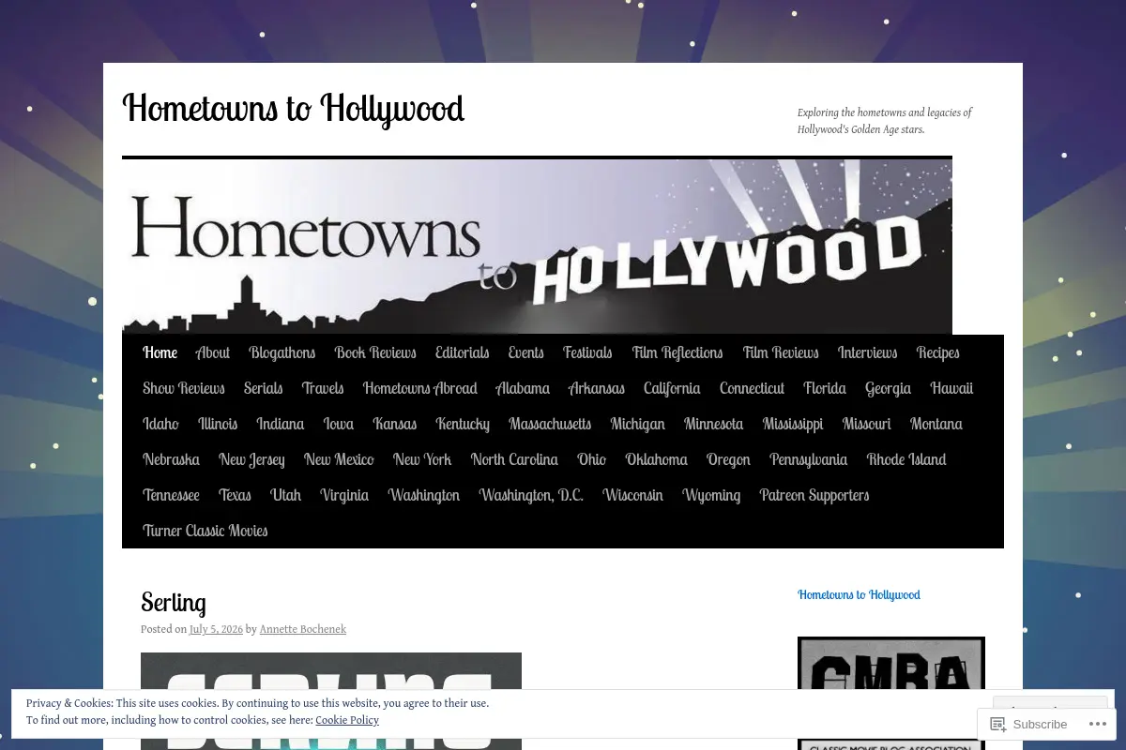Navigate to Oklahoma
The height and width of the screenshot is (750, 1126).
(x=657, y=459)
